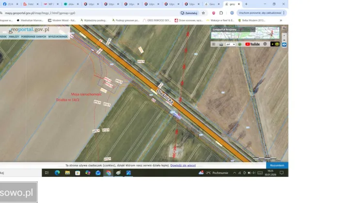
Task: Click the Rozumiem cookie button
Action: (x=277, y=165)
